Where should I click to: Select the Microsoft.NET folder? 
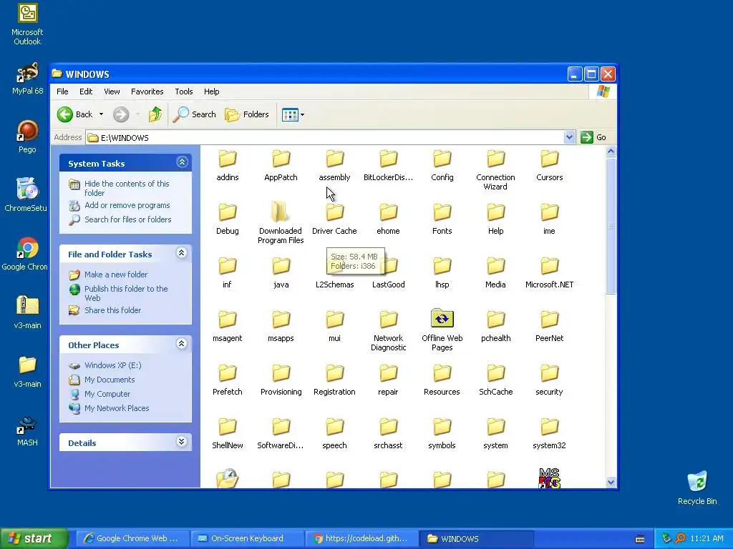pyautogui.click(x=549, y=272)
